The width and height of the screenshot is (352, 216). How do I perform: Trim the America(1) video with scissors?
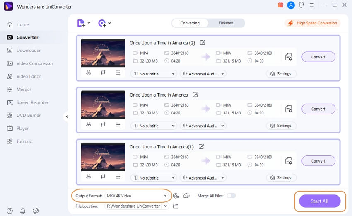89,177
